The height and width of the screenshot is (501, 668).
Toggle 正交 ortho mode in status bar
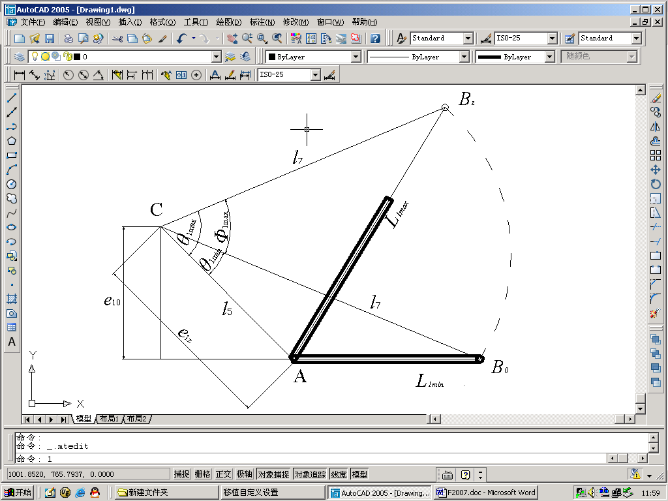pos(224,474)
